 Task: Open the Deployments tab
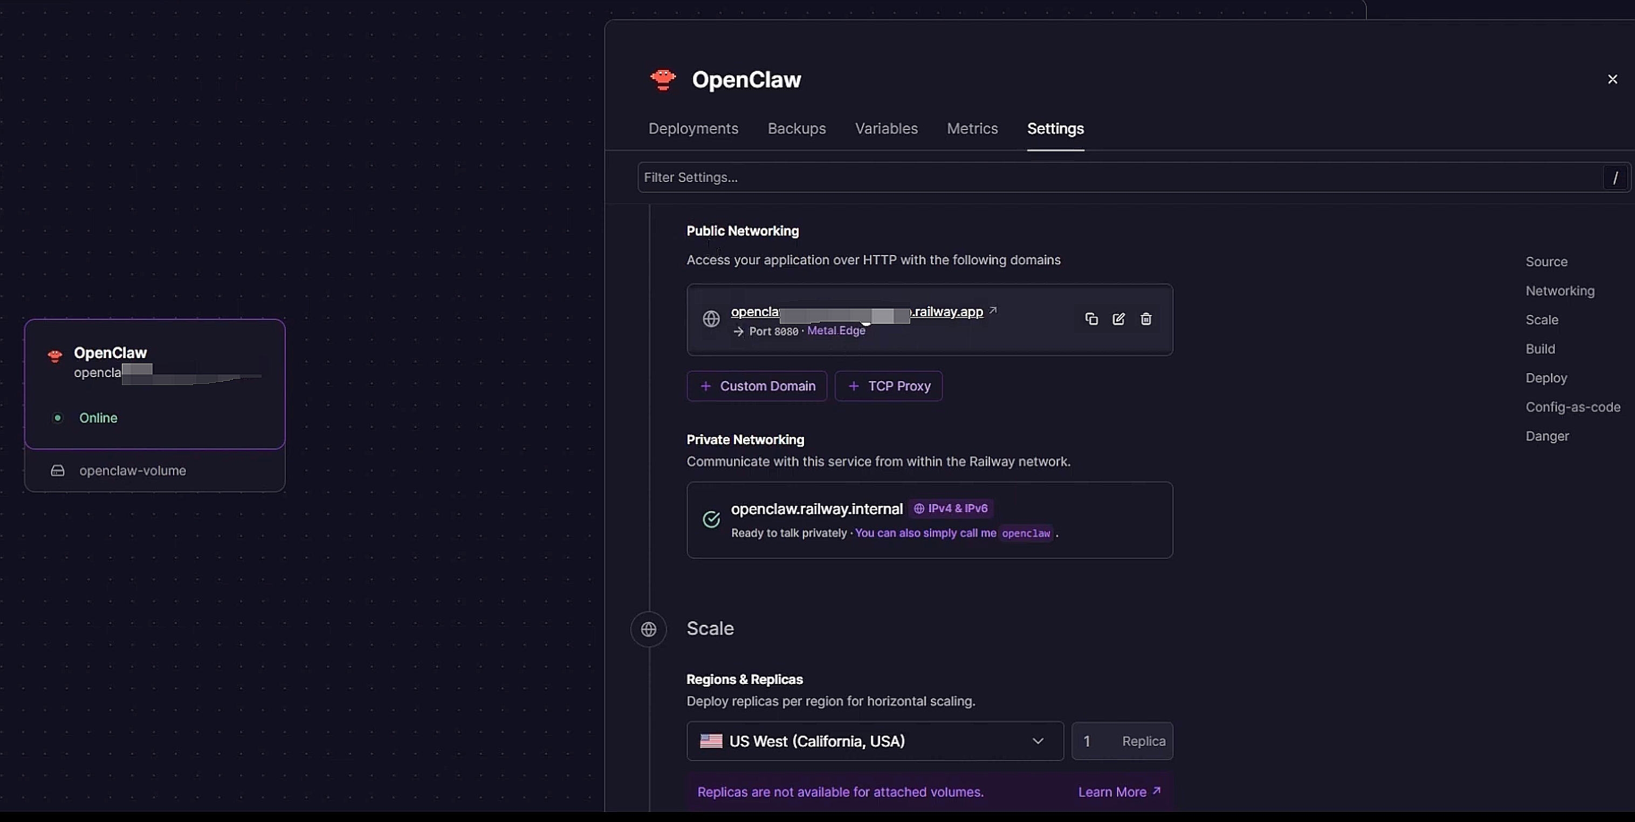click(x=693, y=129)
